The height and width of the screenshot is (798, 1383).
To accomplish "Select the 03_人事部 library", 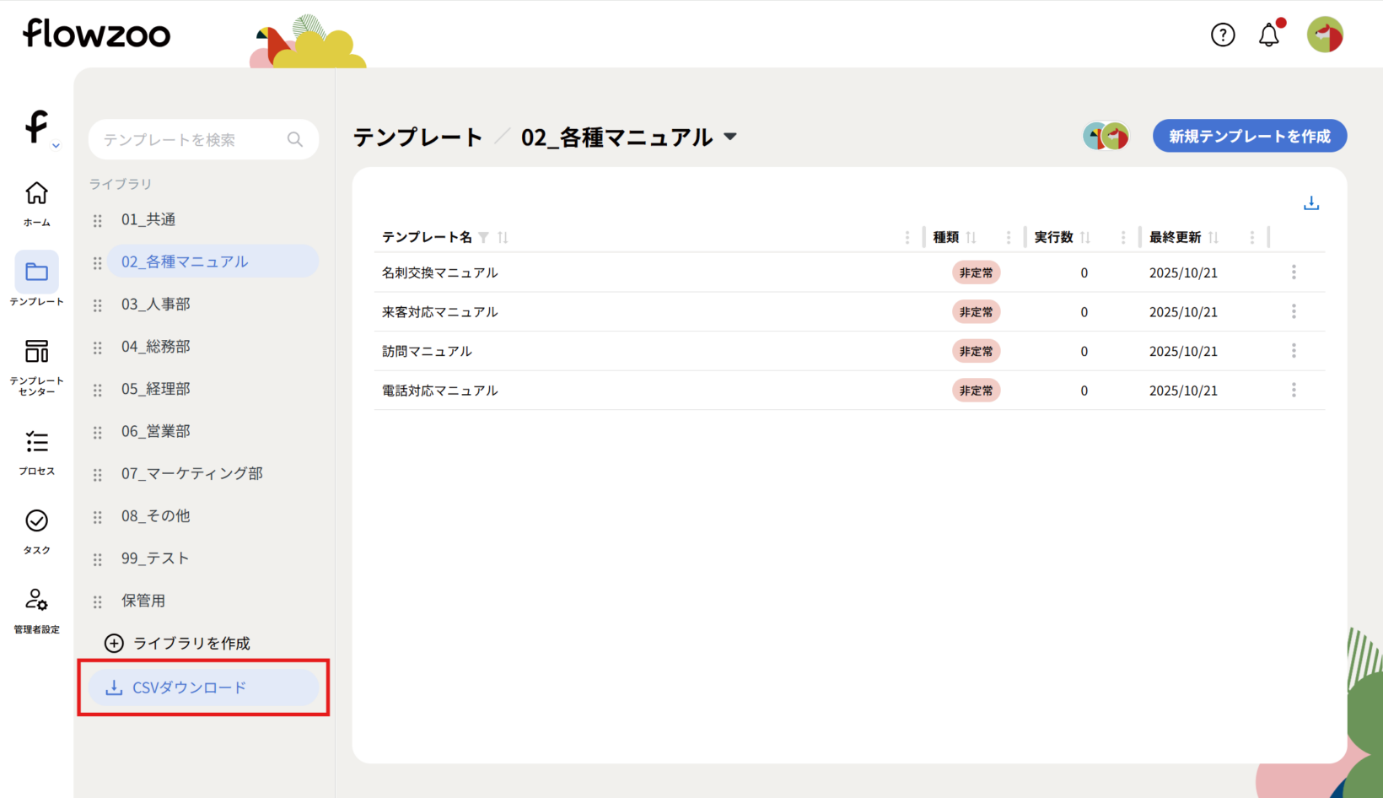I will (x=156, y=305).
